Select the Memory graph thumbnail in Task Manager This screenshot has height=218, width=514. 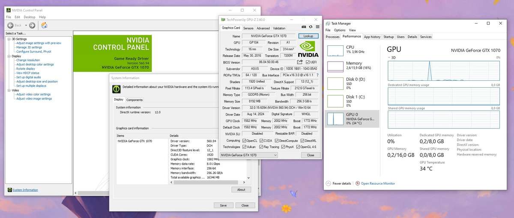pyautogui.click(x=335, y=66)
